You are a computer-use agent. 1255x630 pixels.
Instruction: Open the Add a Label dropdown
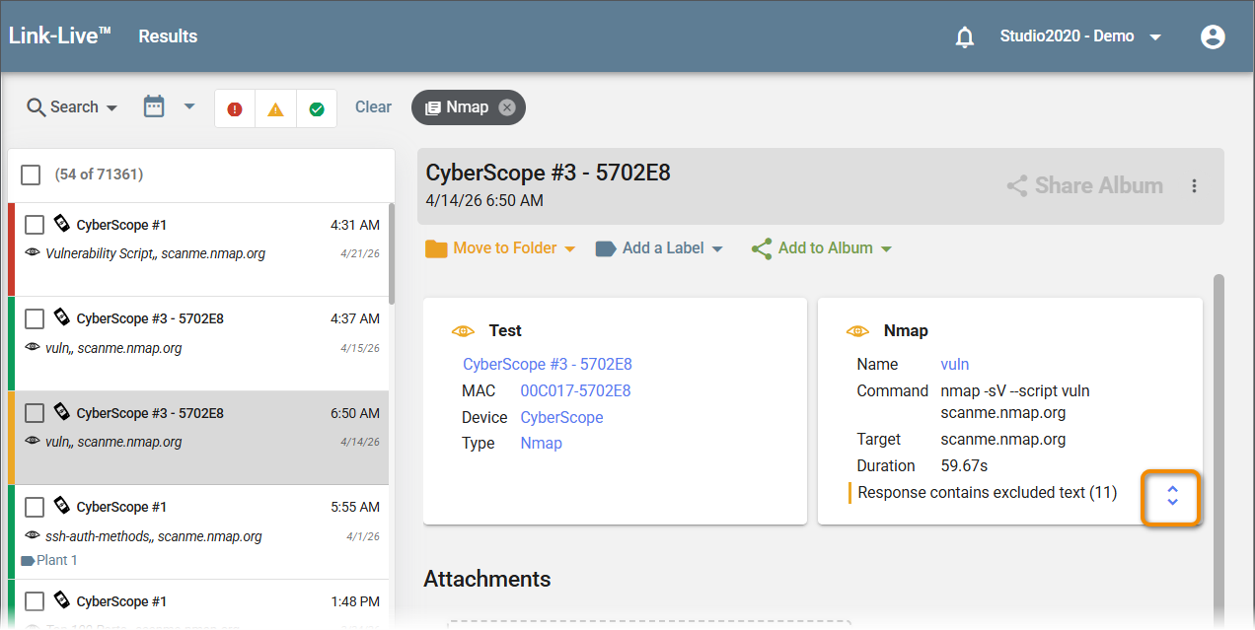click(659, 248)
